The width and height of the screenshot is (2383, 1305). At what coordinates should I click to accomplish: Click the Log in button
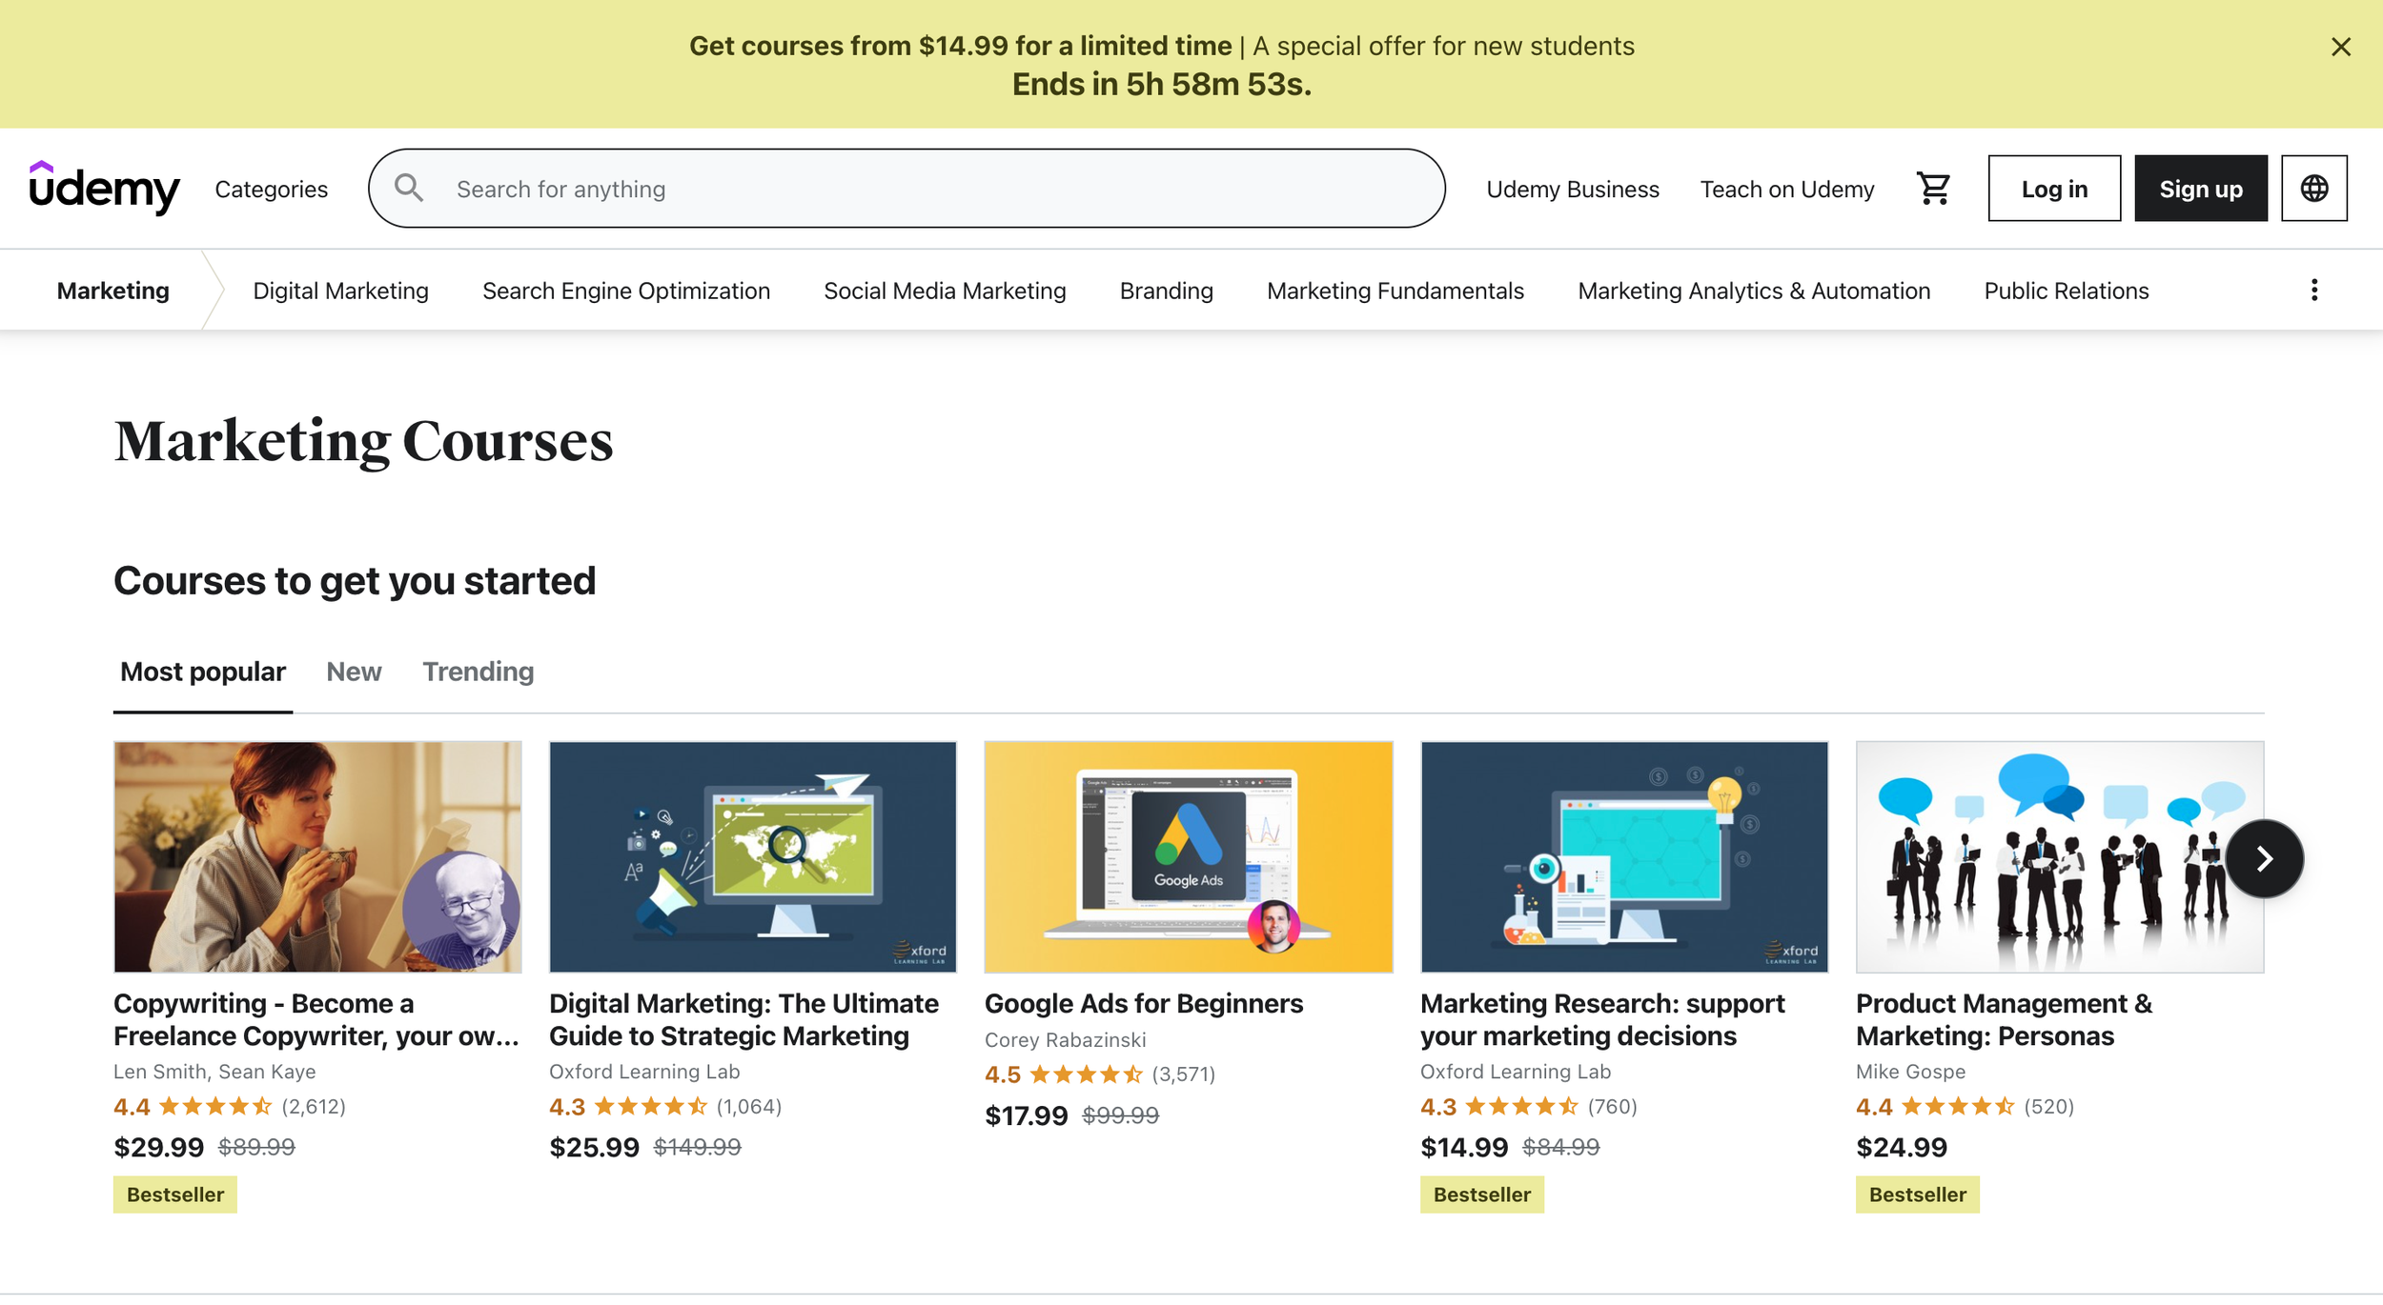[x=2053, y=189]
